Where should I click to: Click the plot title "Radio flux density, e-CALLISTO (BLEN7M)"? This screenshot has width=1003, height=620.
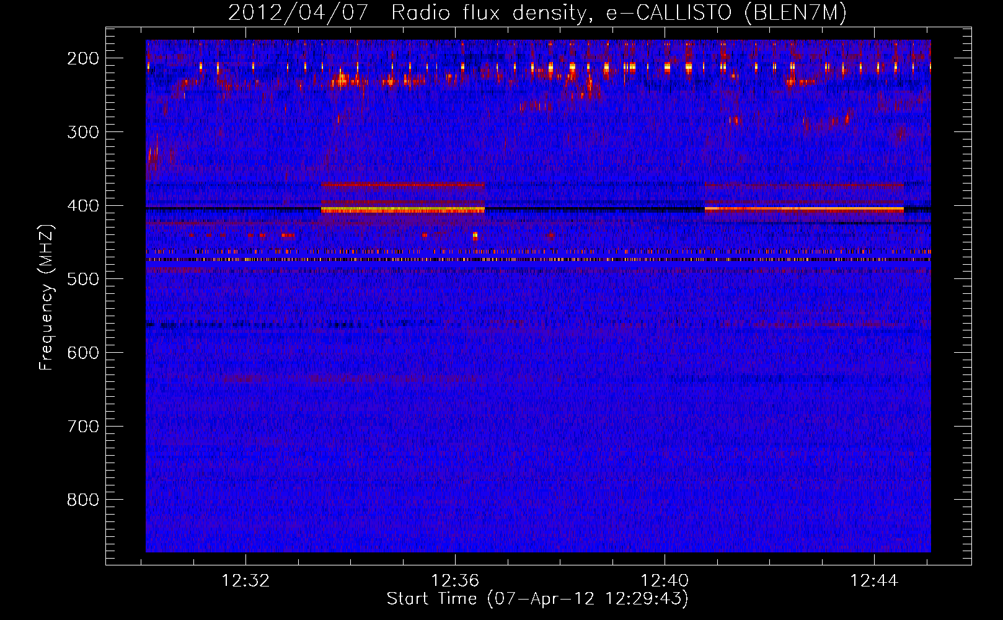[619, 13]
